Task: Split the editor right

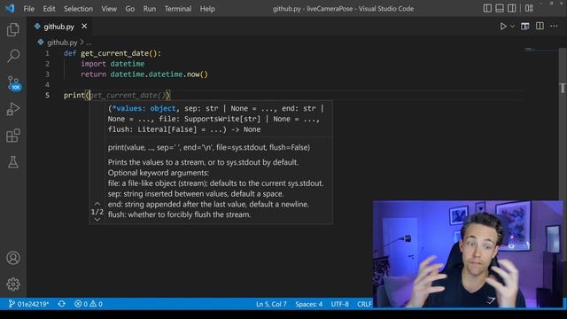Action: pyautogui.click(x=540, y=26)
